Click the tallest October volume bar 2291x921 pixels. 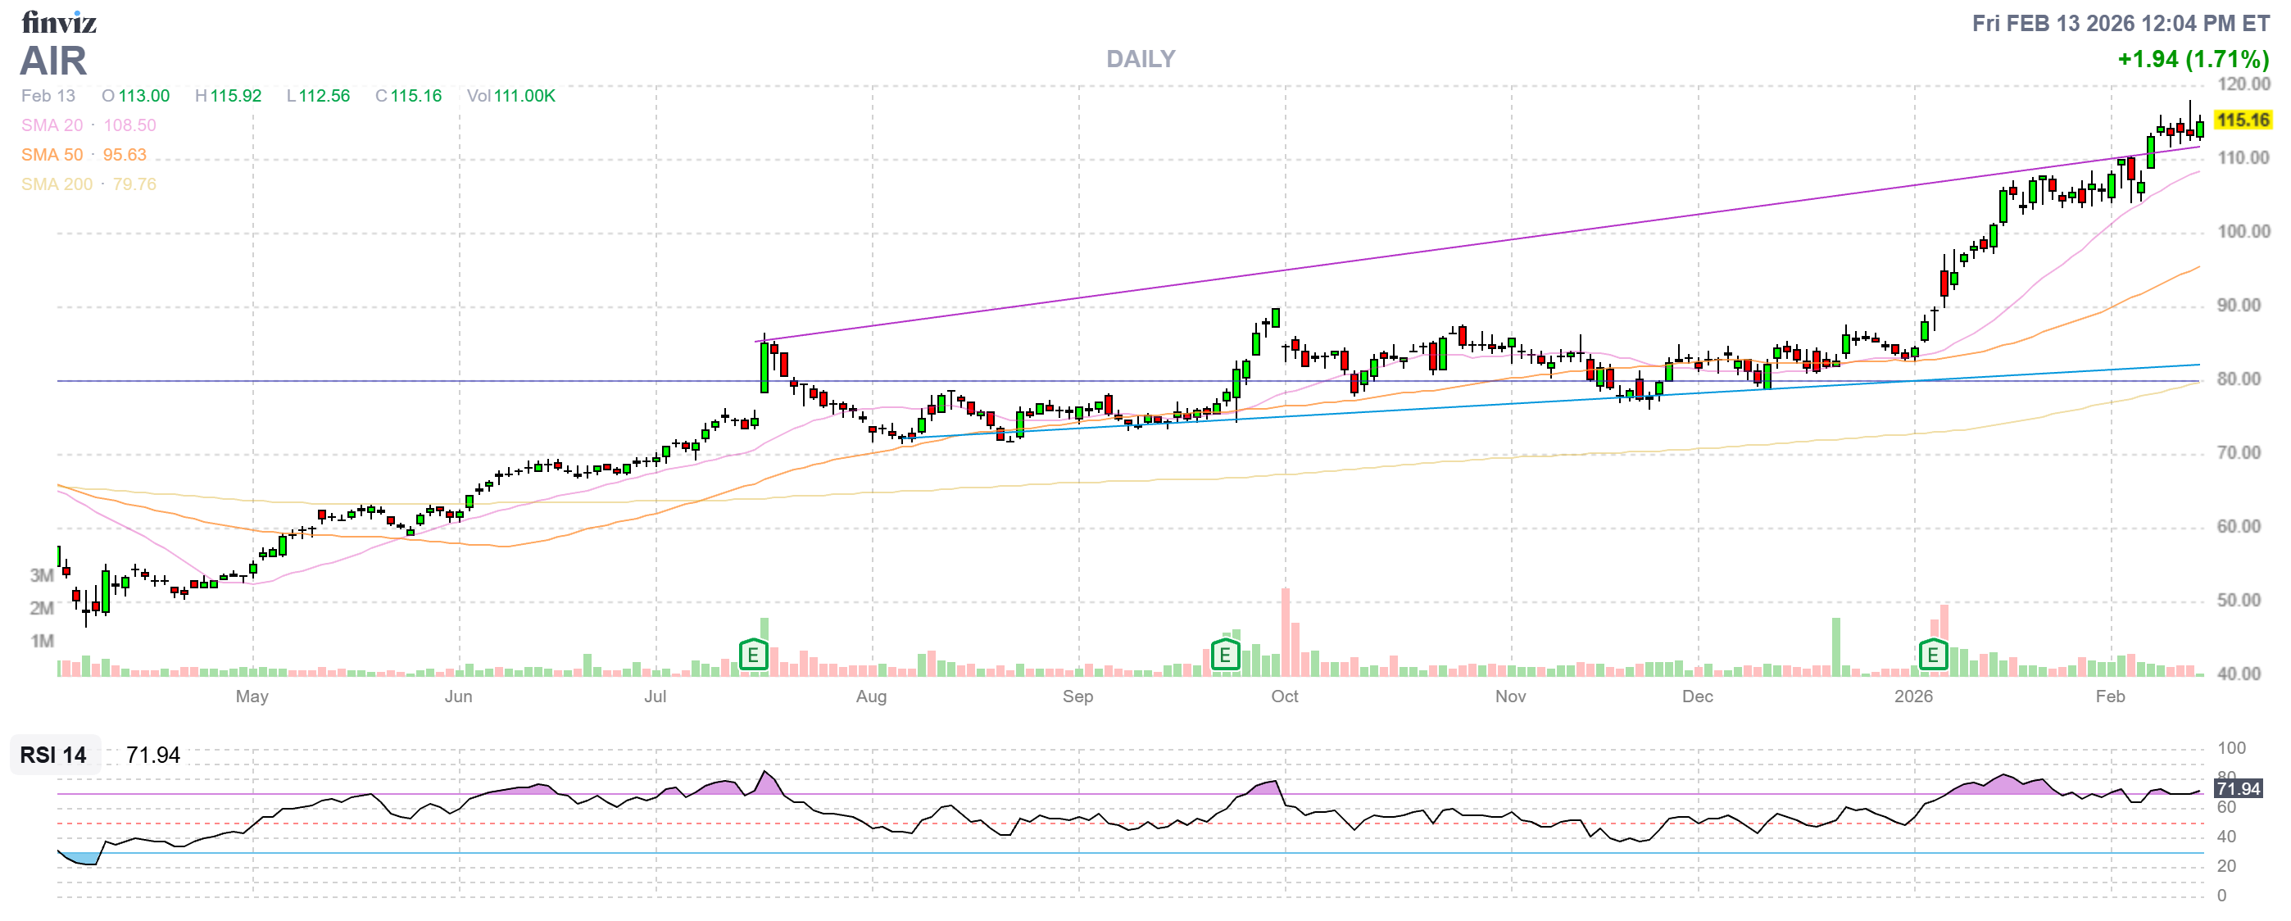pos(1285,631)
